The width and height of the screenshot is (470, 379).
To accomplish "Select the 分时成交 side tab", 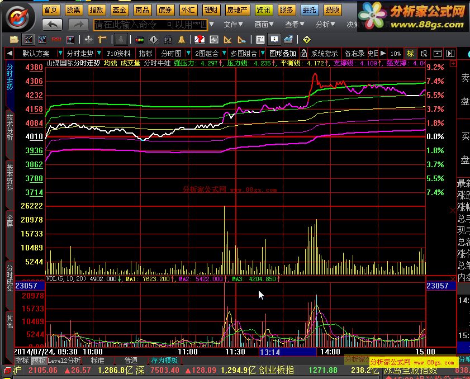I will [10, 278].
